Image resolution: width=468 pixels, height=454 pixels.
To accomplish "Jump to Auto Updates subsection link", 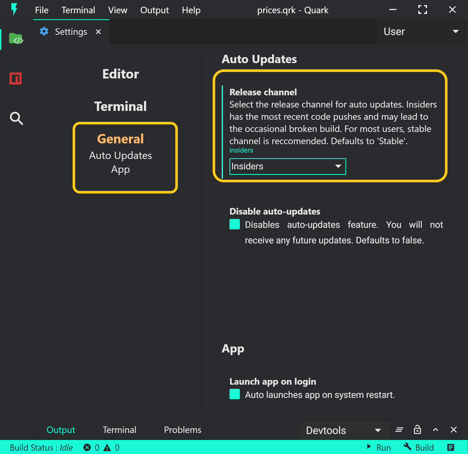I will [121, 156].
